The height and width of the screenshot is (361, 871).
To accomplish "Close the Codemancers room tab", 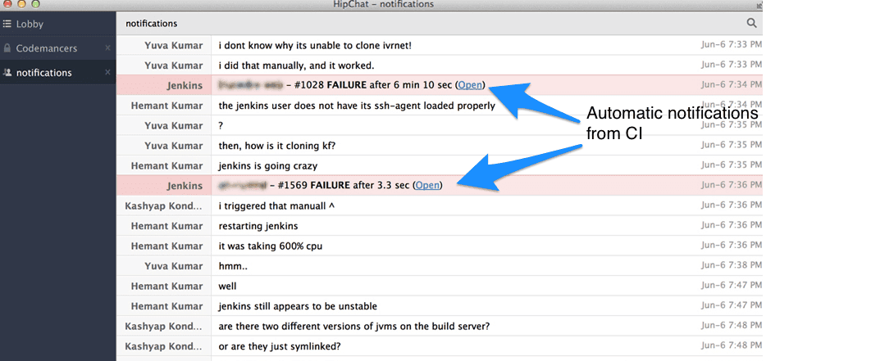I will [x=107, y=48].
